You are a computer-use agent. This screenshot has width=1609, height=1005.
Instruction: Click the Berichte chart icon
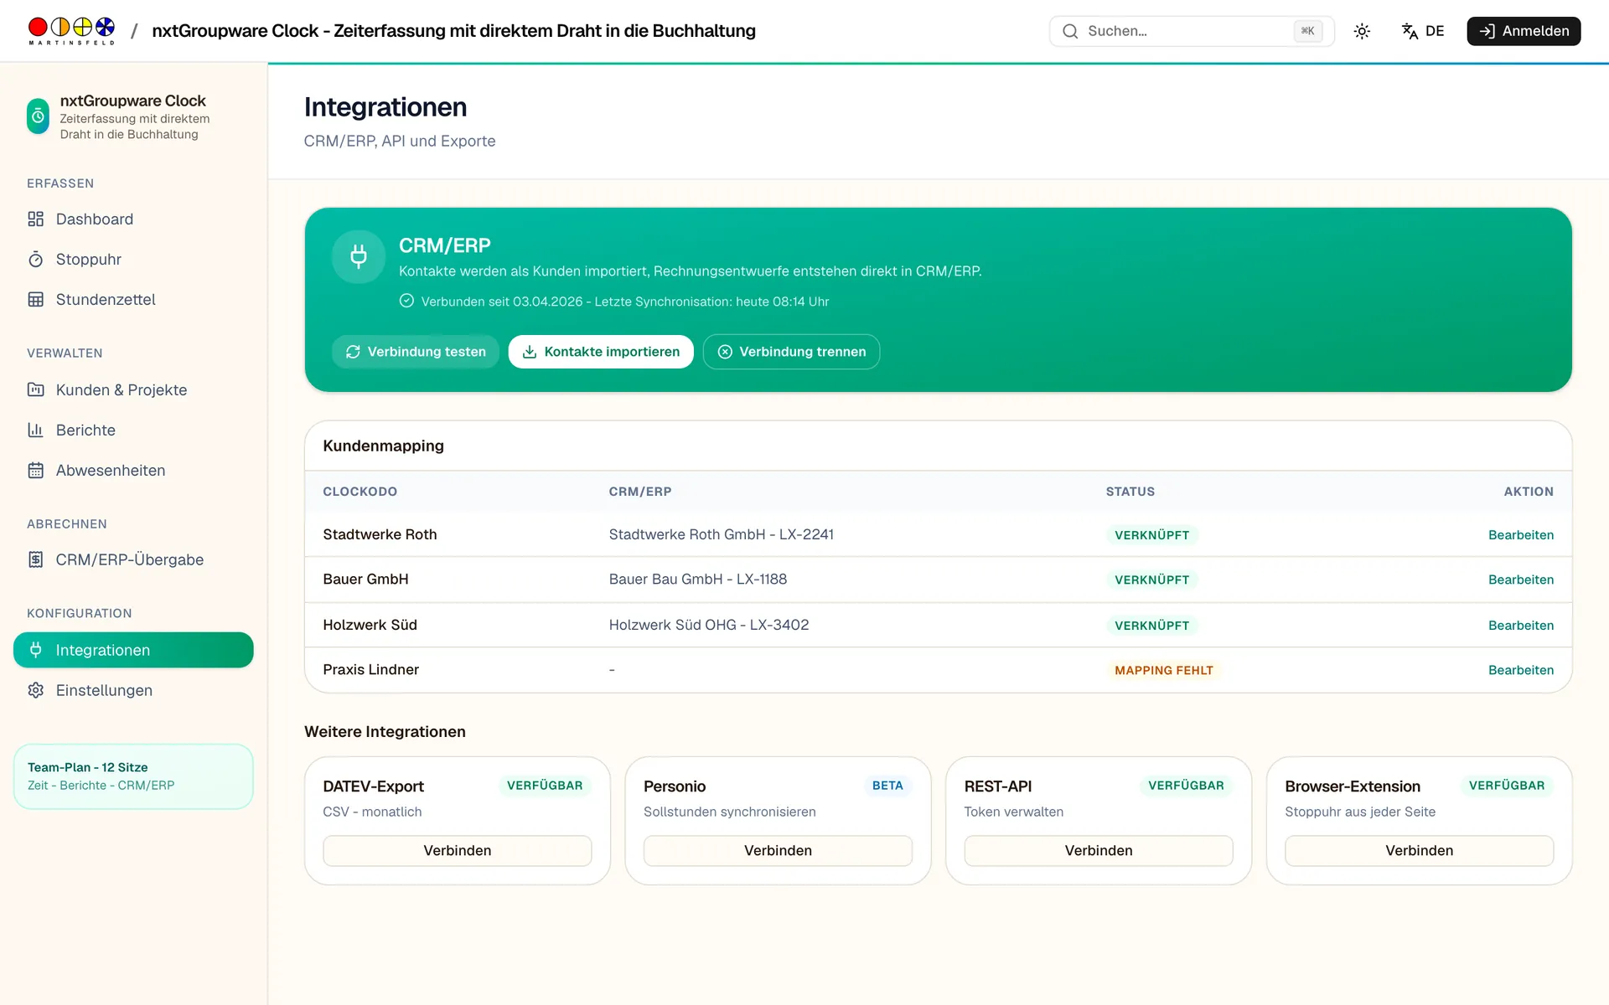click(x=35, y=430)
